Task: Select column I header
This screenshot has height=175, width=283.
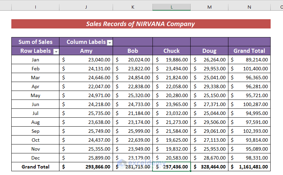Action: [x=35, y=7]
